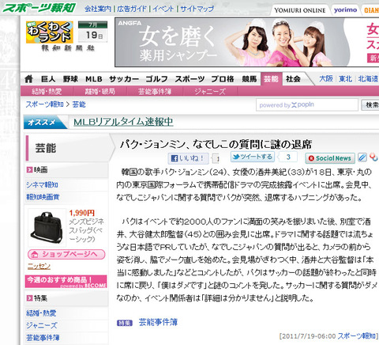The width and height of the screenshot is (379, 345).
Task: Click the スポーツ報知 link in article dateline
Action: [x=356, y=336]
